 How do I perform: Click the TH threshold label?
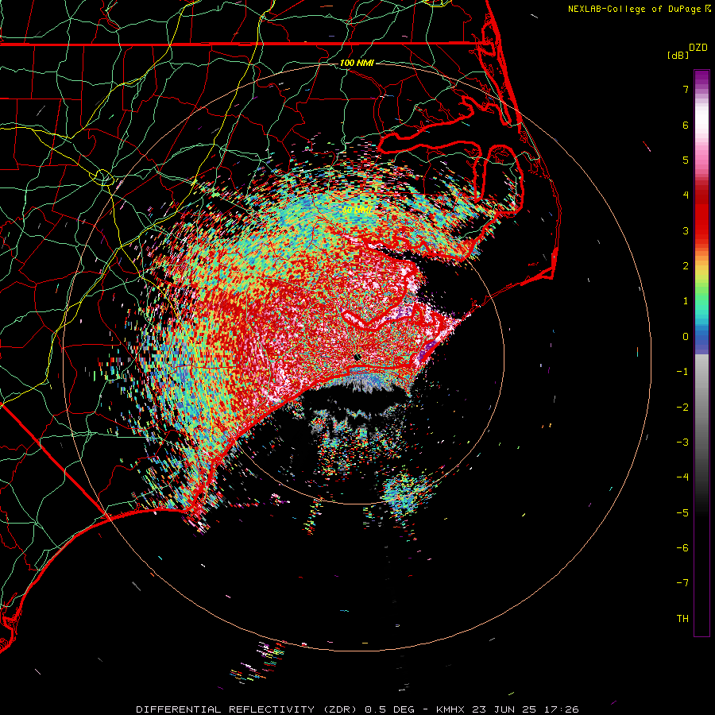coord(682,618)
